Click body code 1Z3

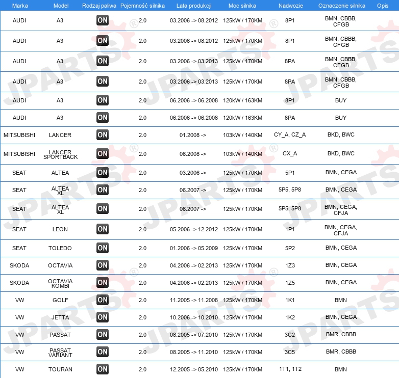click(290, 265)
